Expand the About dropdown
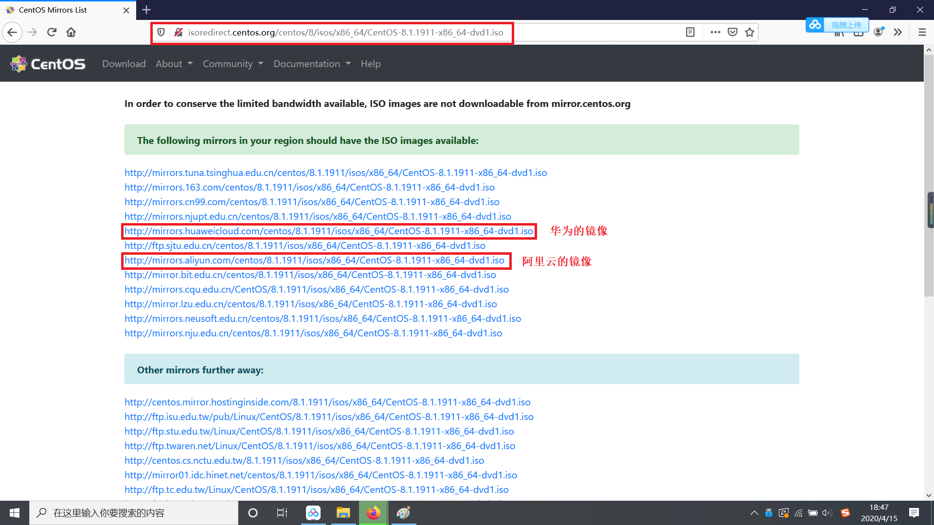 174,64
